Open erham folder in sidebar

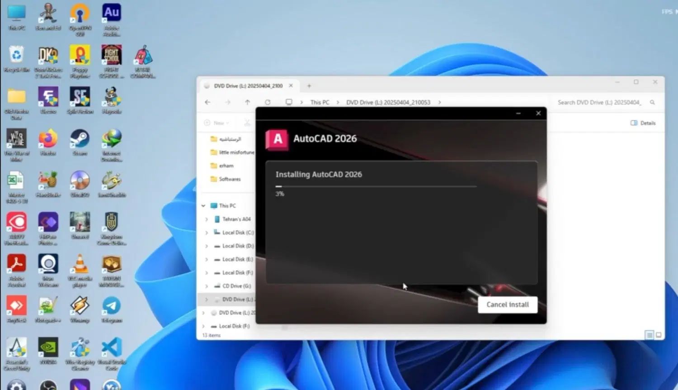pyautogui.click(x=222, y=166)
